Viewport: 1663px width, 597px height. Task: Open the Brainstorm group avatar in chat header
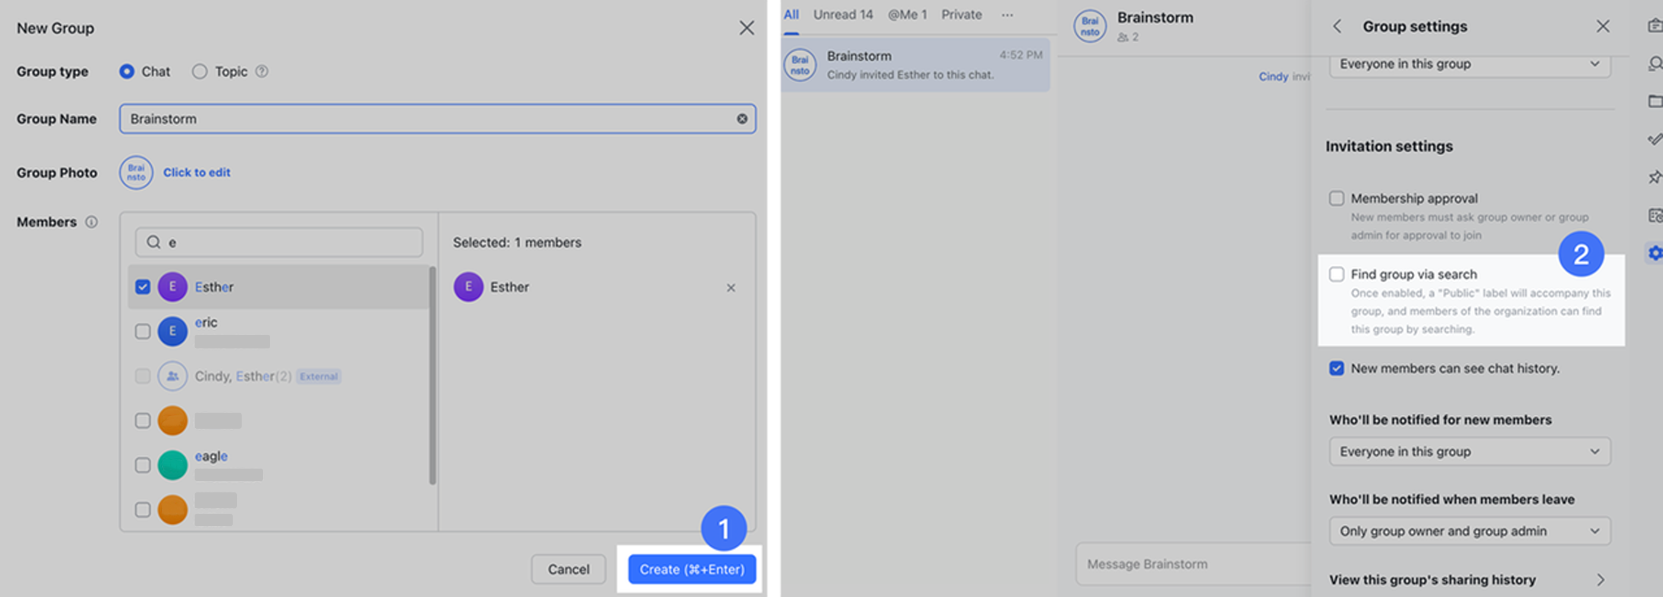(1089, 26)
